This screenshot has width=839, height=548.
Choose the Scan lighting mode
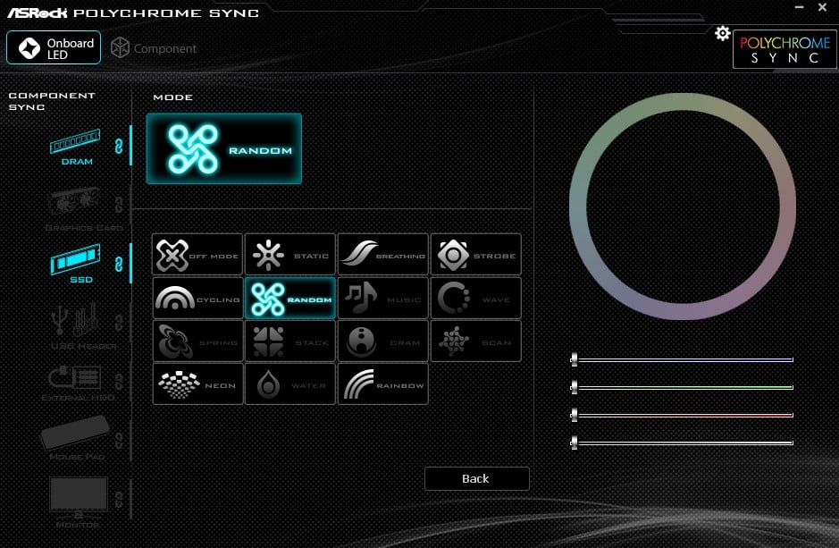point(475,341)
